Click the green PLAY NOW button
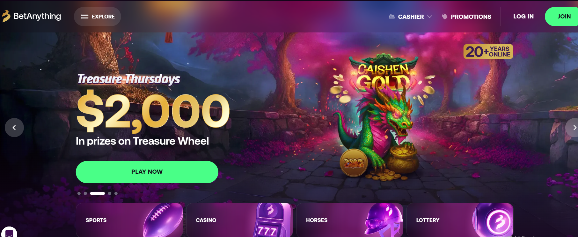Viewport: 578px width, 237px height. tap(147, 172)
